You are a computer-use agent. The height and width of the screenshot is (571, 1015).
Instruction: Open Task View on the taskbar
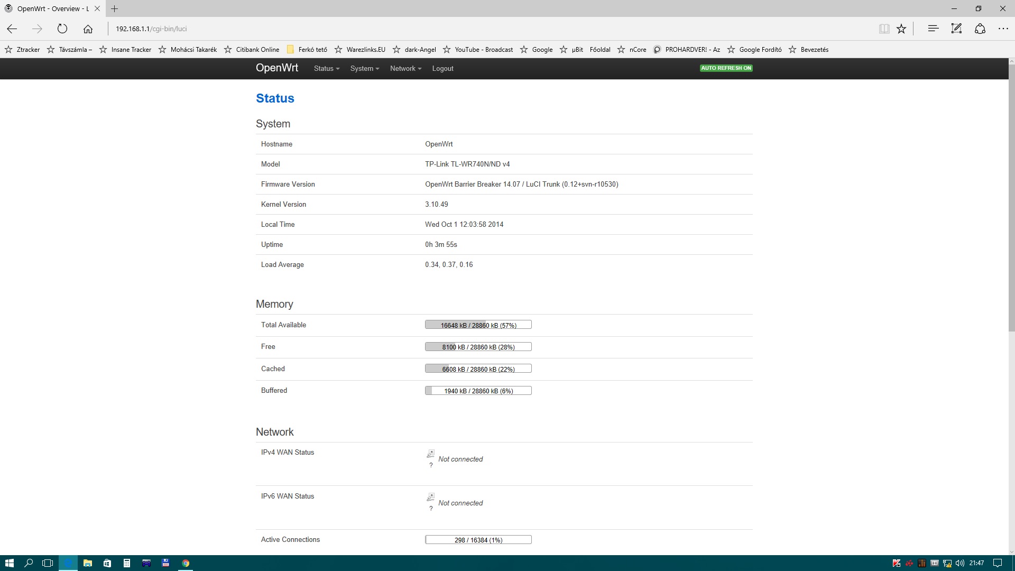coord(48,563)
